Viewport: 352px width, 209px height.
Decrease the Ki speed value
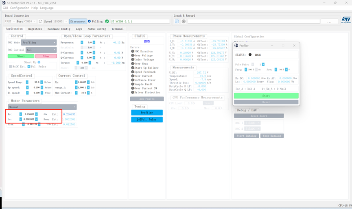[27, 93]
